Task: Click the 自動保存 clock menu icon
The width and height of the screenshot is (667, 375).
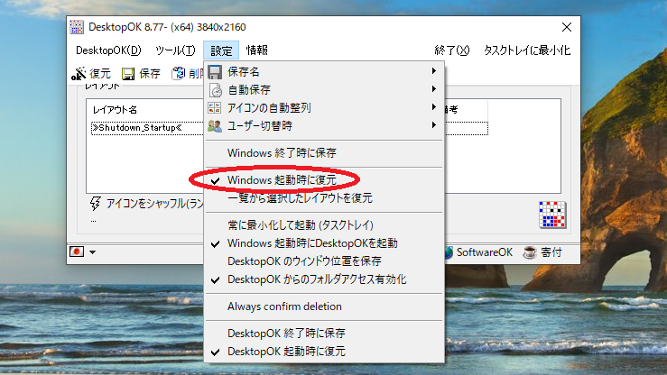Action: tap(216, 90)
